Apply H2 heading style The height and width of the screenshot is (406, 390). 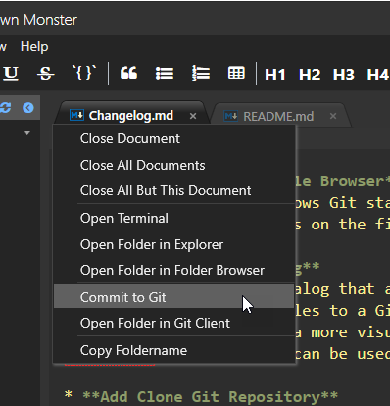click(310, 75)
